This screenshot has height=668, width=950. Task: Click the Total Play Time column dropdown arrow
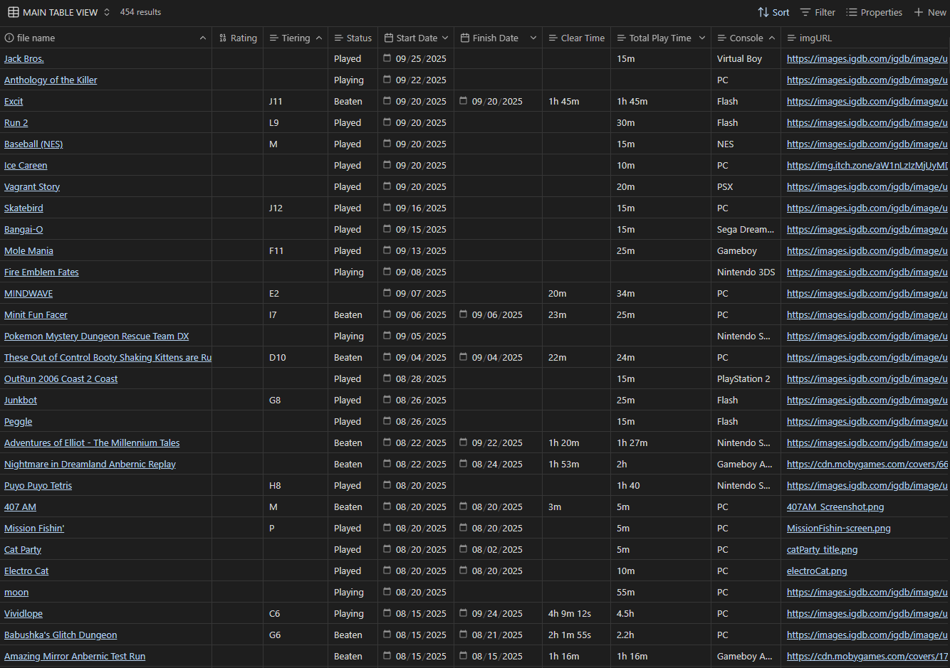tap(702, 38)
